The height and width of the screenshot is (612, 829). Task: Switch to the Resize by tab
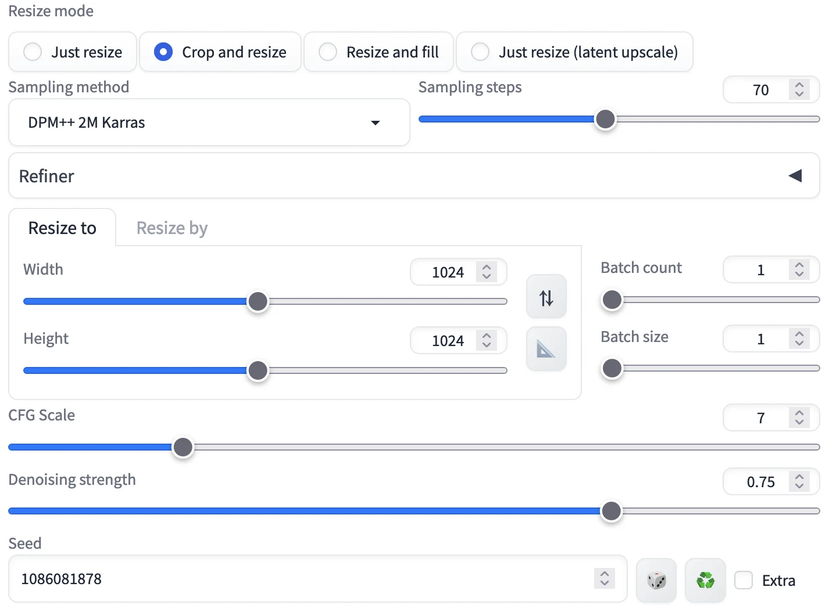(172, 228)
